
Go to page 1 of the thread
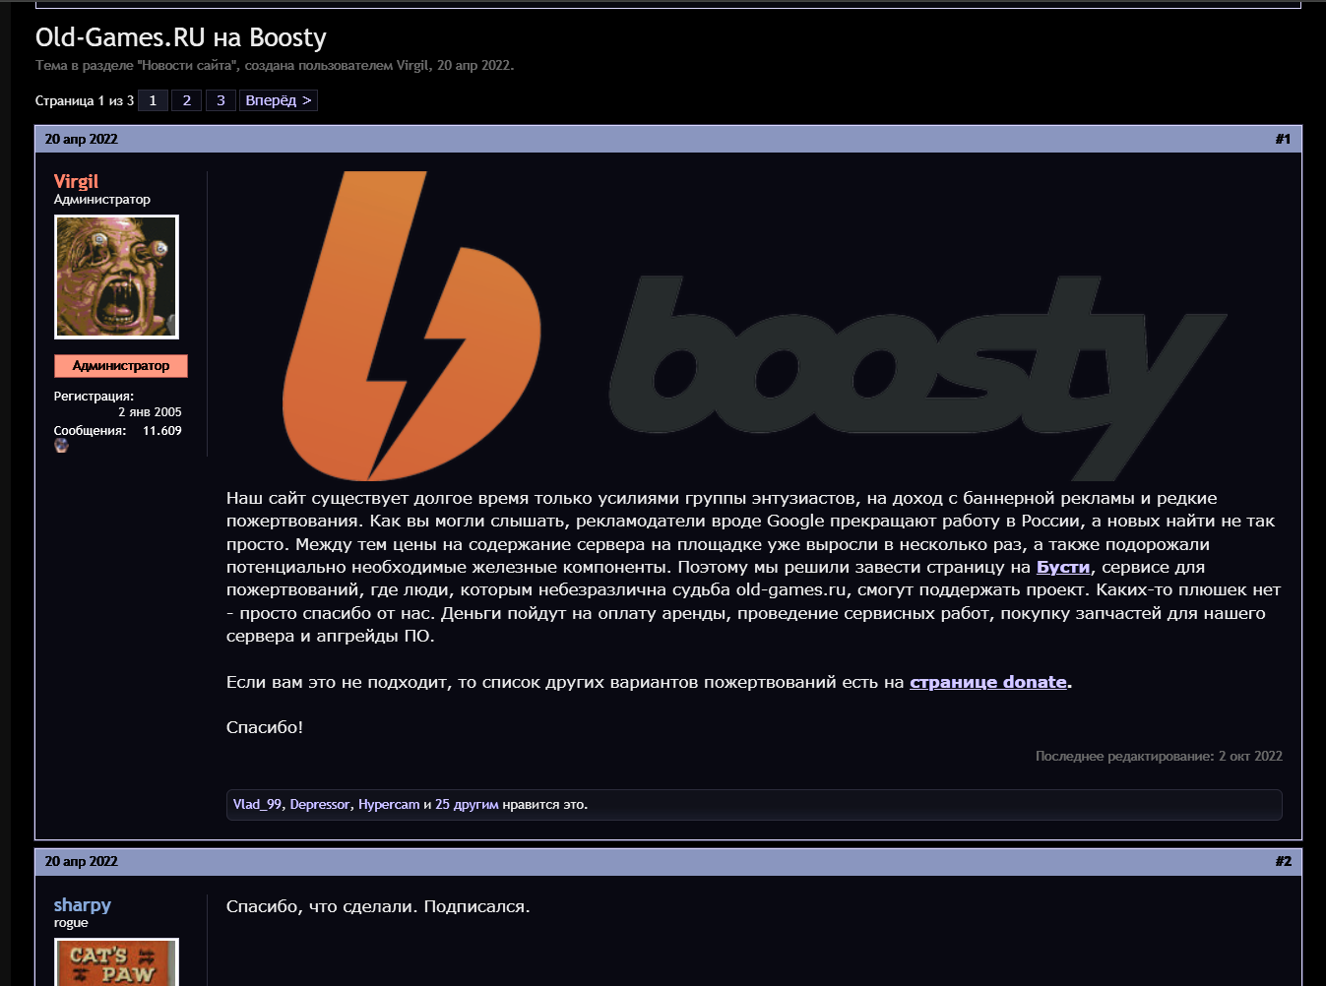pyautogui.click(x=153, y=100)
